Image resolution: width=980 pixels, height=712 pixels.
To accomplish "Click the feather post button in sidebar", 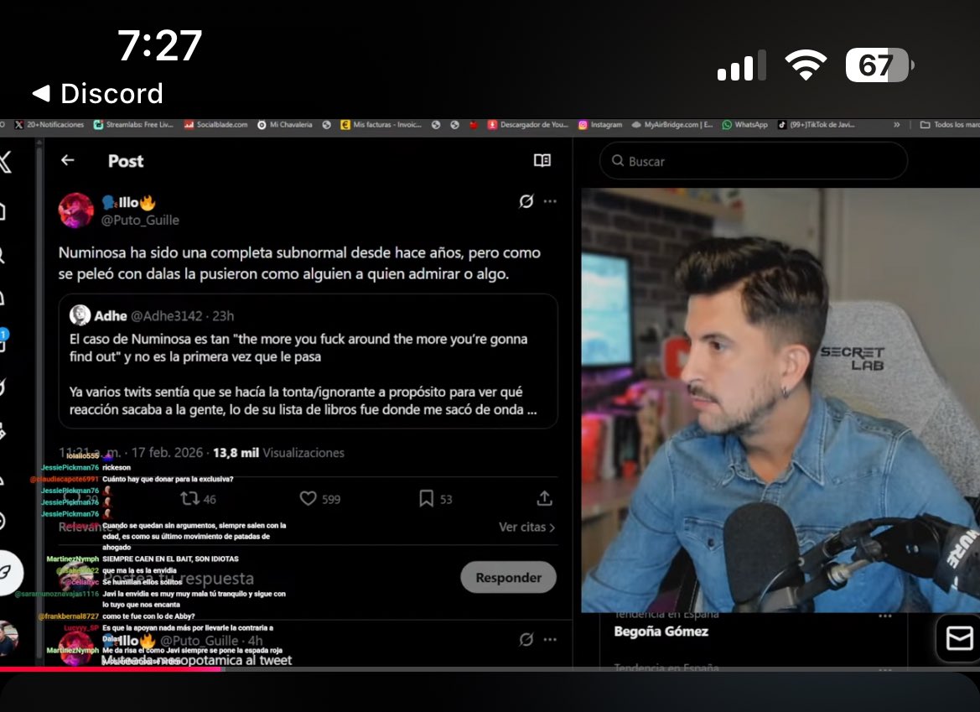I will click(8, 572).
